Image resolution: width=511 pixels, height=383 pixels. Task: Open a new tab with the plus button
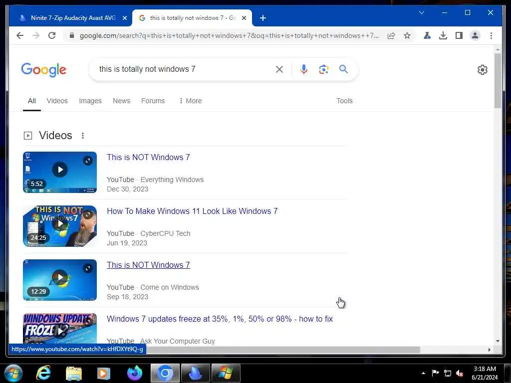click(x=263, y=18)
